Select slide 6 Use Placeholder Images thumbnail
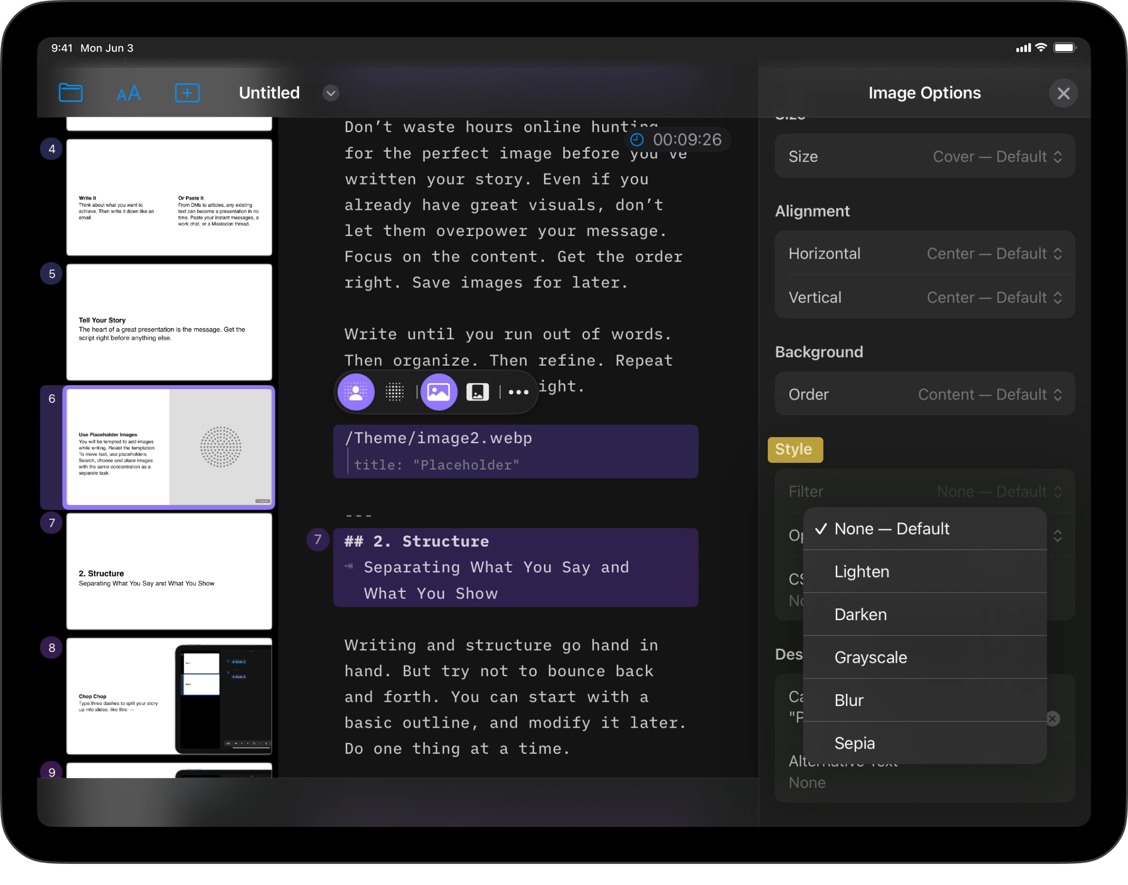 point(169,447)
